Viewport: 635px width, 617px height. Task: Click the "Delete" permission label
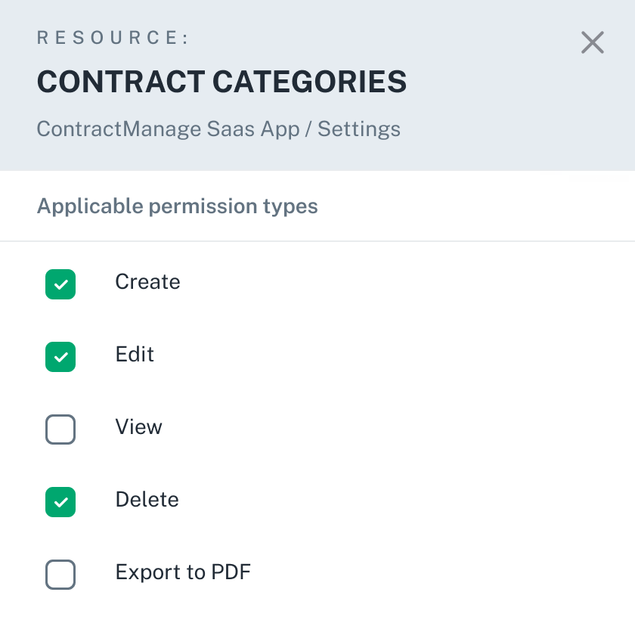coord(147,500)
